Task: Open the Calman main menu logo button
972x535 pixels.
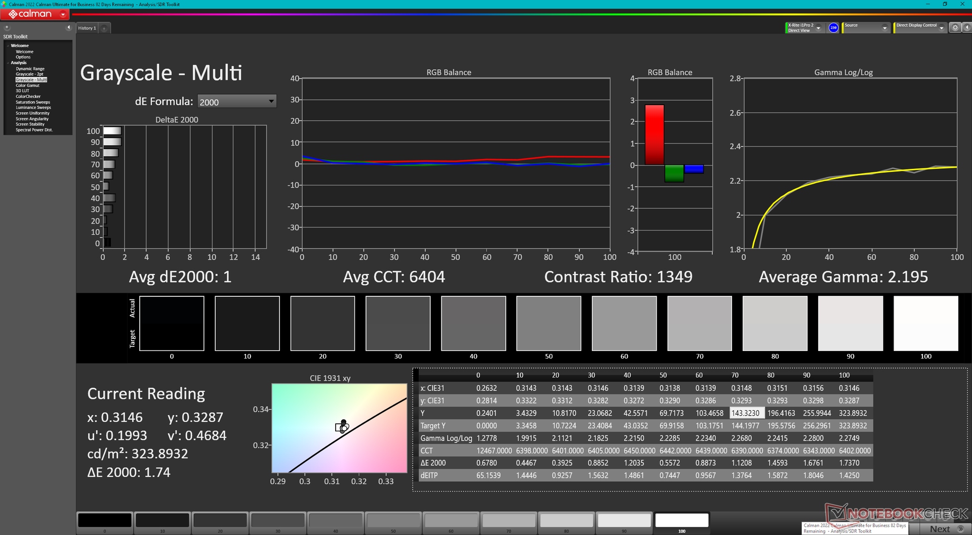Action: pos(35,14)
